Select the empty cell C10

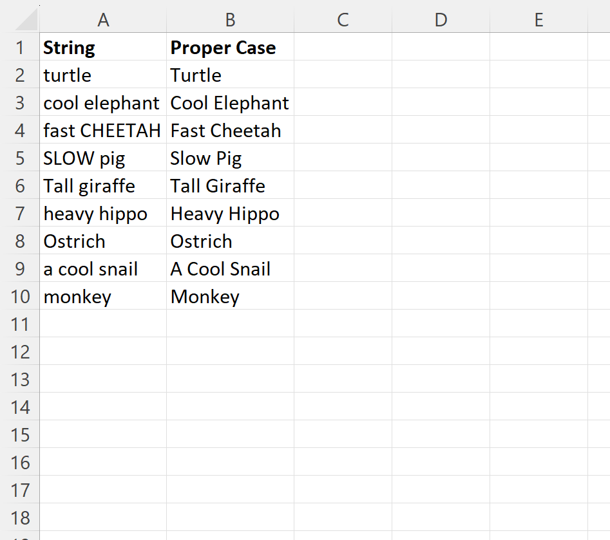tap(342, 296)
